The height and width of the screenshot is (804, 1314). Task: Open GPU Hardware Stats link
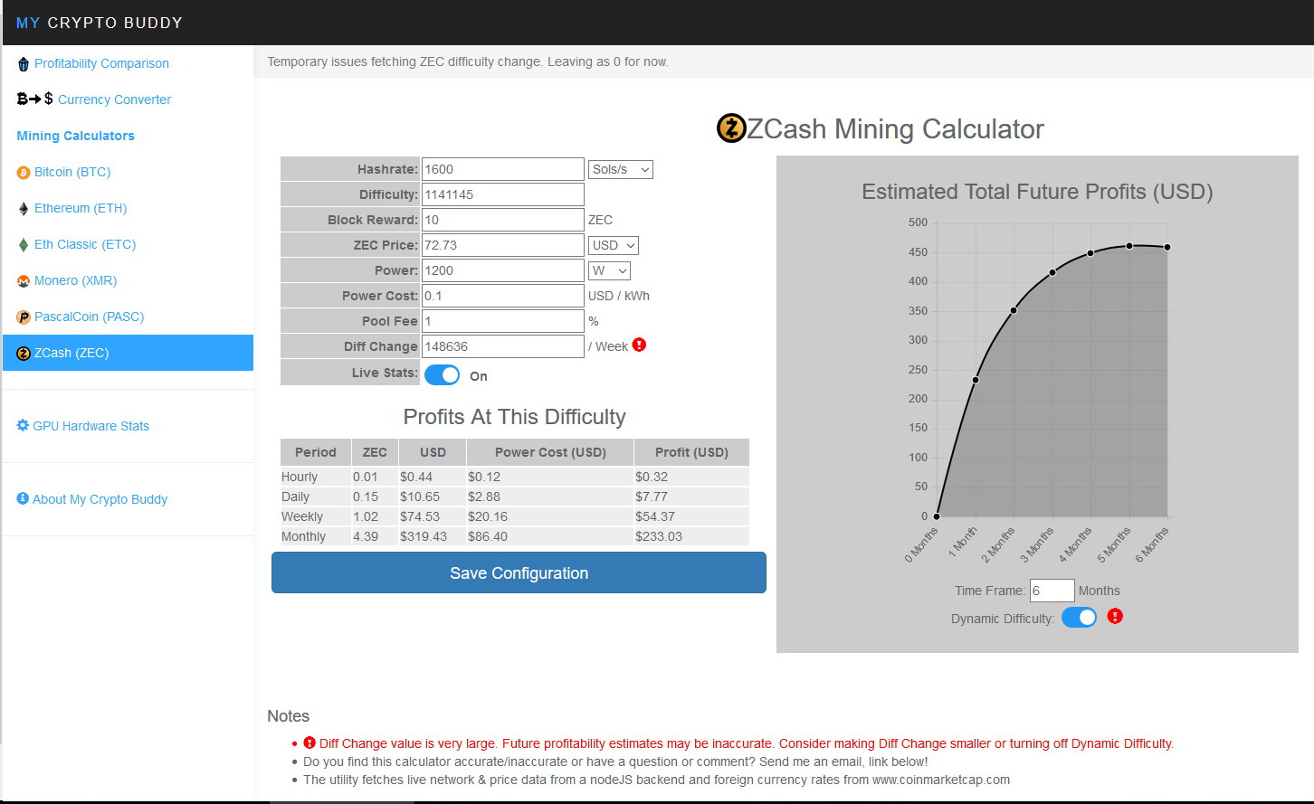90,426
